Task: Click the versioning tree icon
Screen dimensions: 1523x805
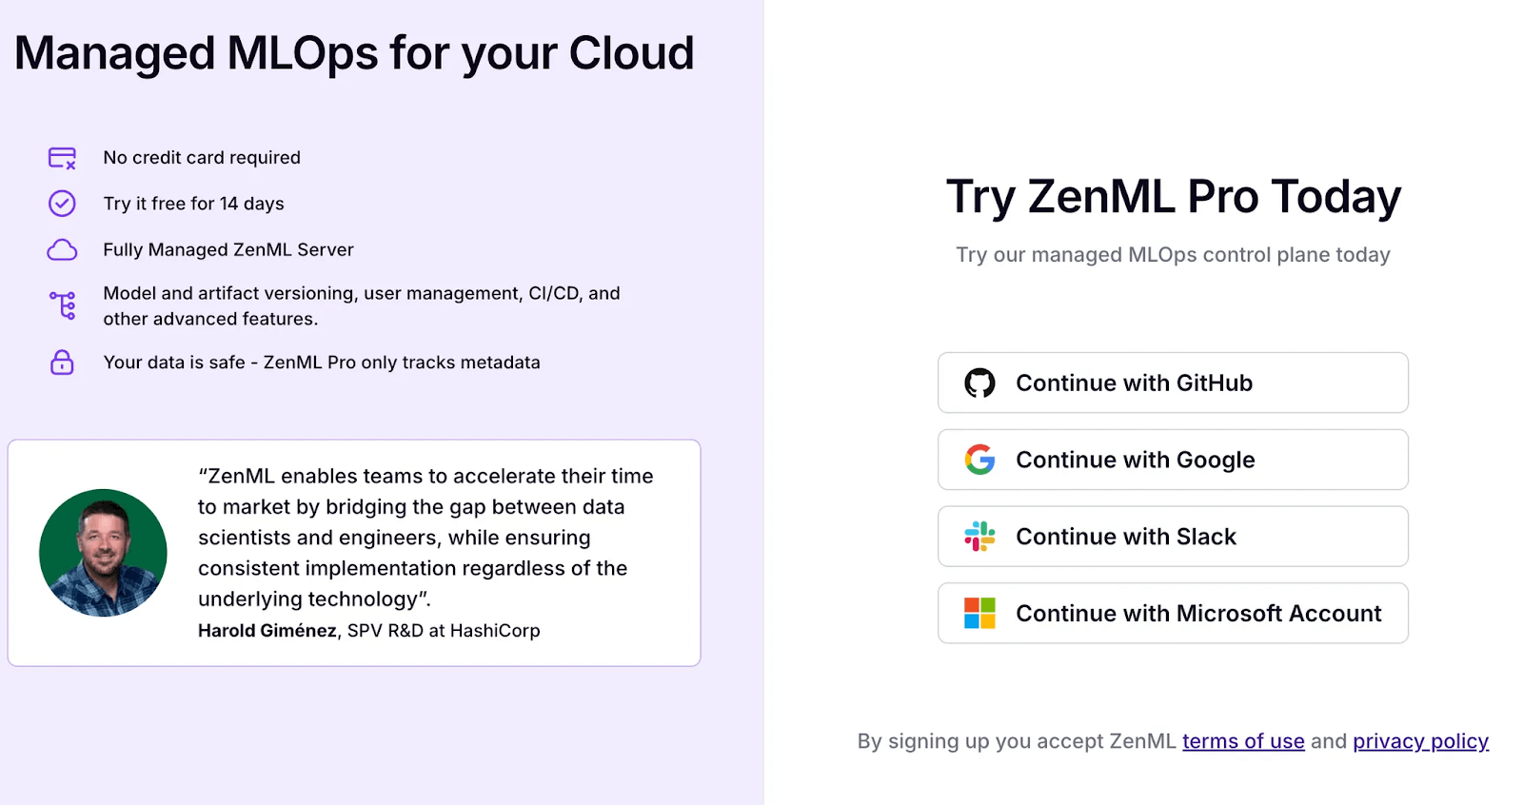Action: (63, 305)
